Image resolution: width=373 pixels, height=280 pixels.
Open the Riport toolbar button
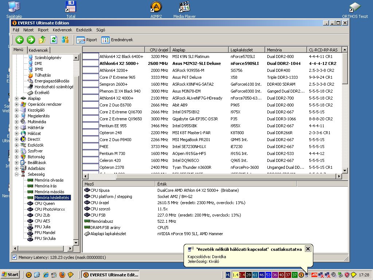point(87,40)
